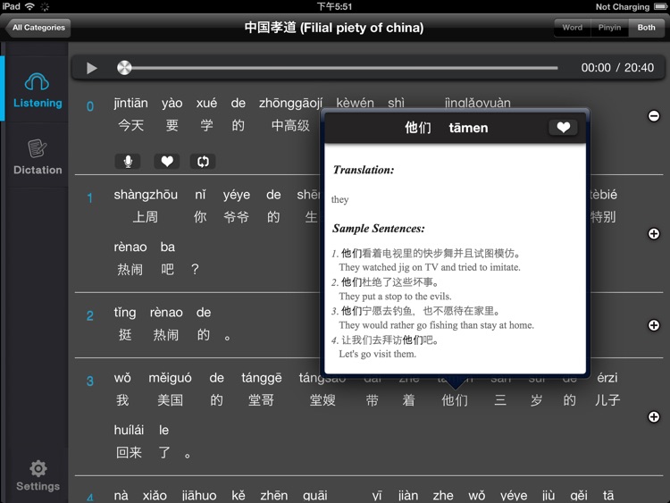Screen dimensions: 670x503
Task: Select sentence number 1
Action: (x=89, y=198)
